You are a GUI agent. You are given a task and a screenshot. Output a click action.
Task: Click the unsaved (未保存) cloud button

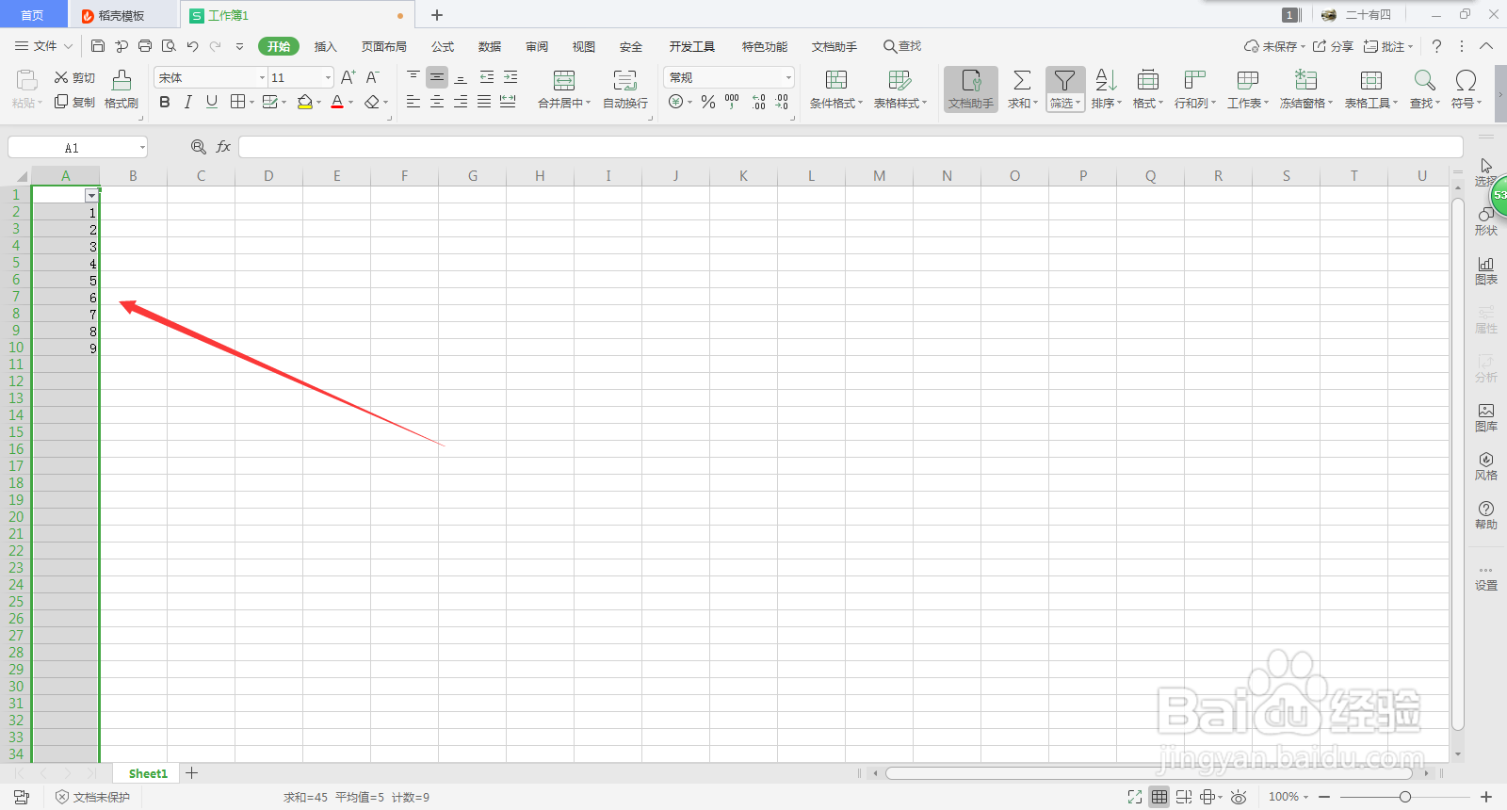pyautogui.click(x=1274, y=46)
